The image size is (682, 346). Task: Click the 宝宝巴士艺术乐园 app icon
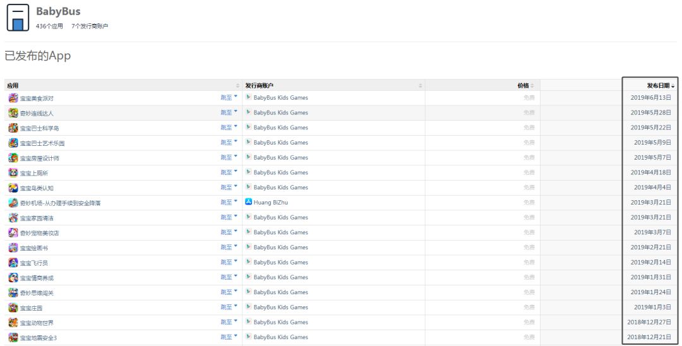(13, 143)
